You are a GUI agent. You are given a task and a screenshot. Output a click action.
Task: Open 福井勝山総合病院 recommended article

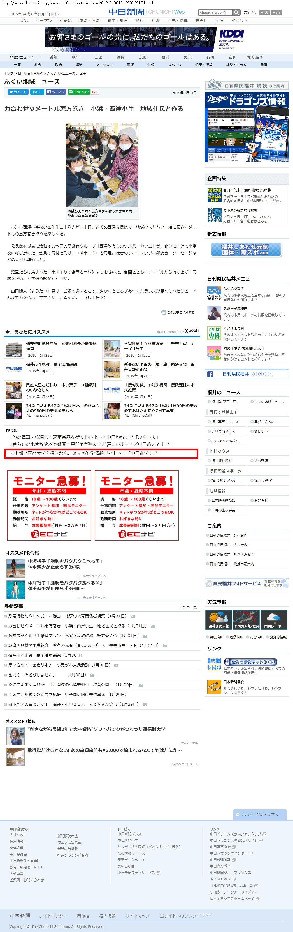[x=61, y=345]
